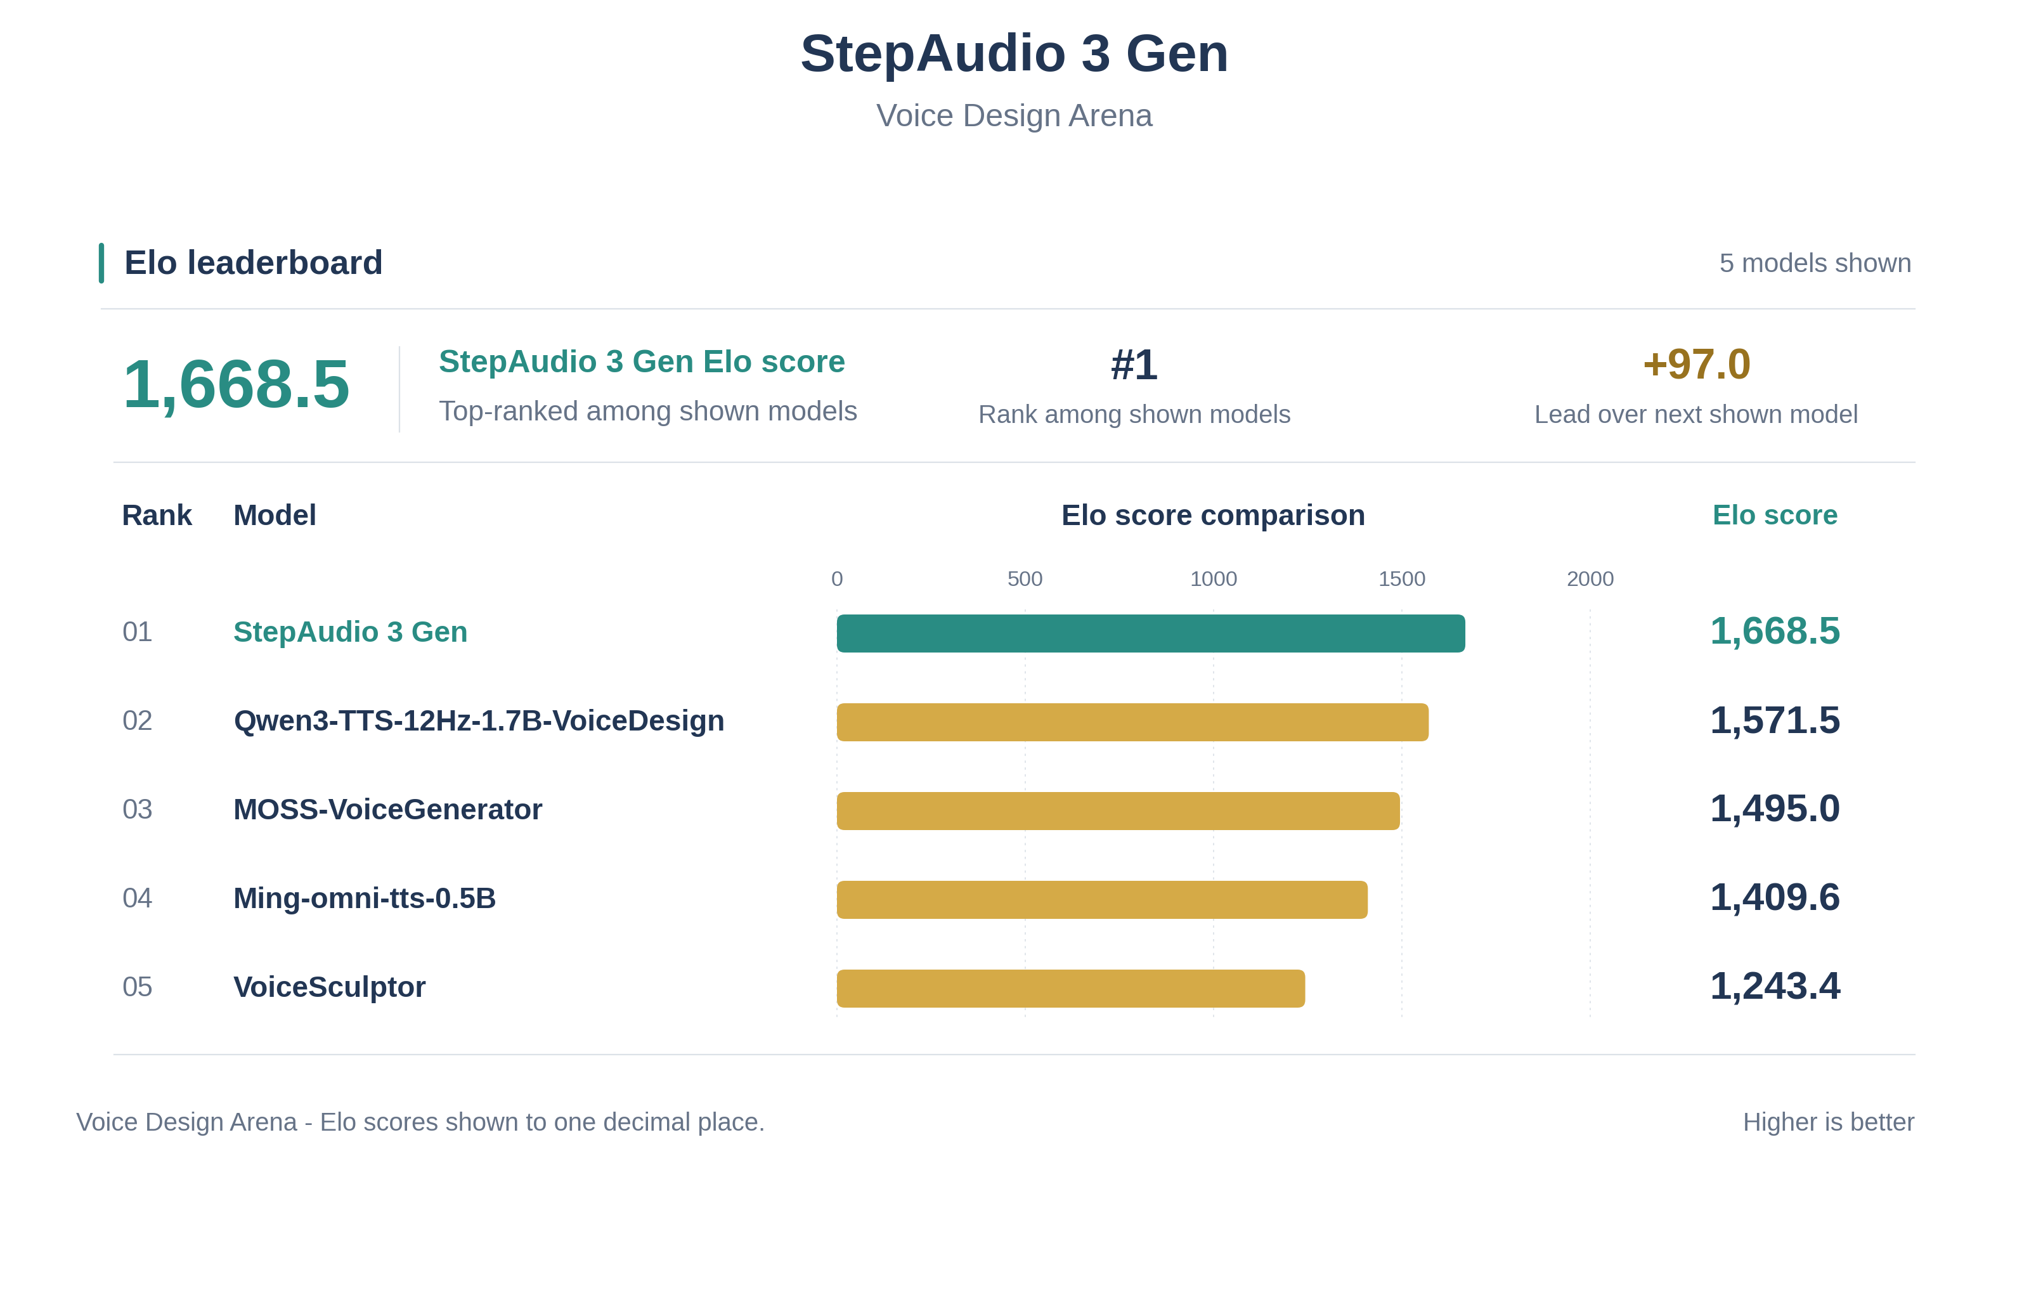Select the VoiceSculptor model name
2029x1293 pixels.
pyautogui.click(x=330, y=987)
